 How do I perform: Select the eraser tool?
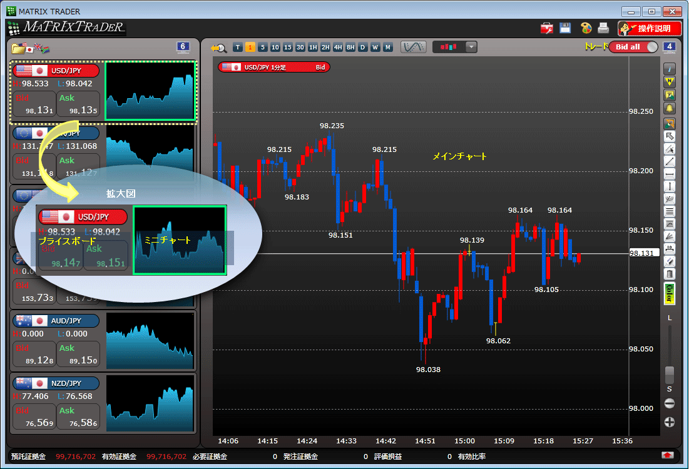point(669,261)
